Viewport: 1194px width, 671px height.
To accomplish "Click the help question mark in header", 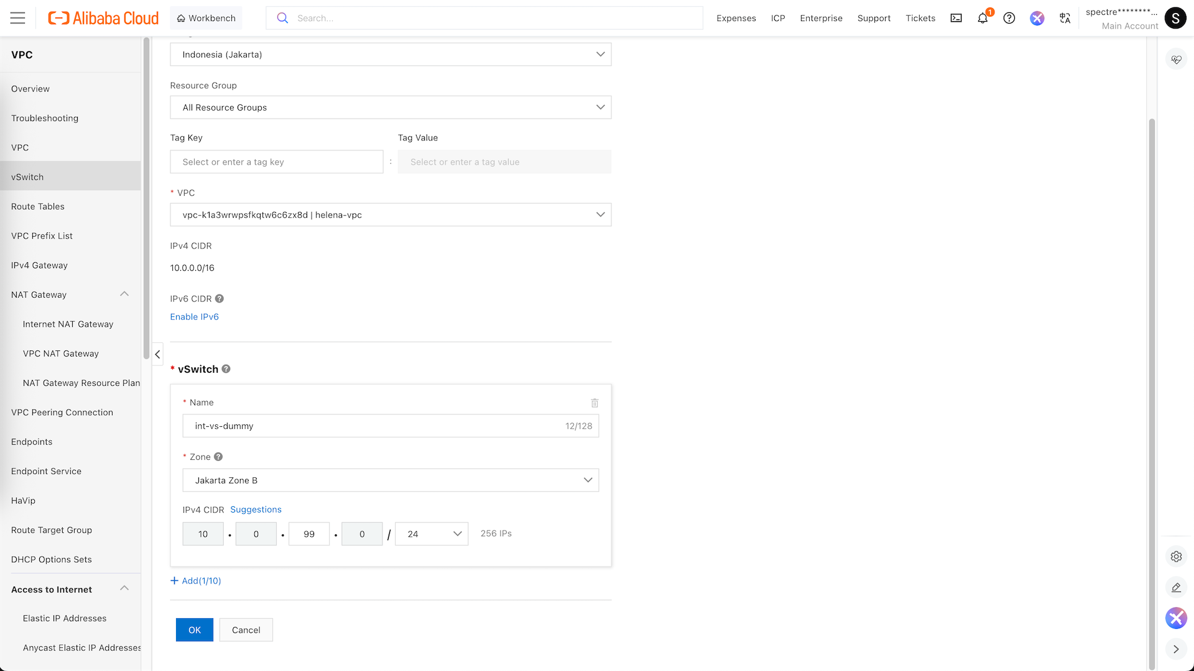I will coord(1009,18).
